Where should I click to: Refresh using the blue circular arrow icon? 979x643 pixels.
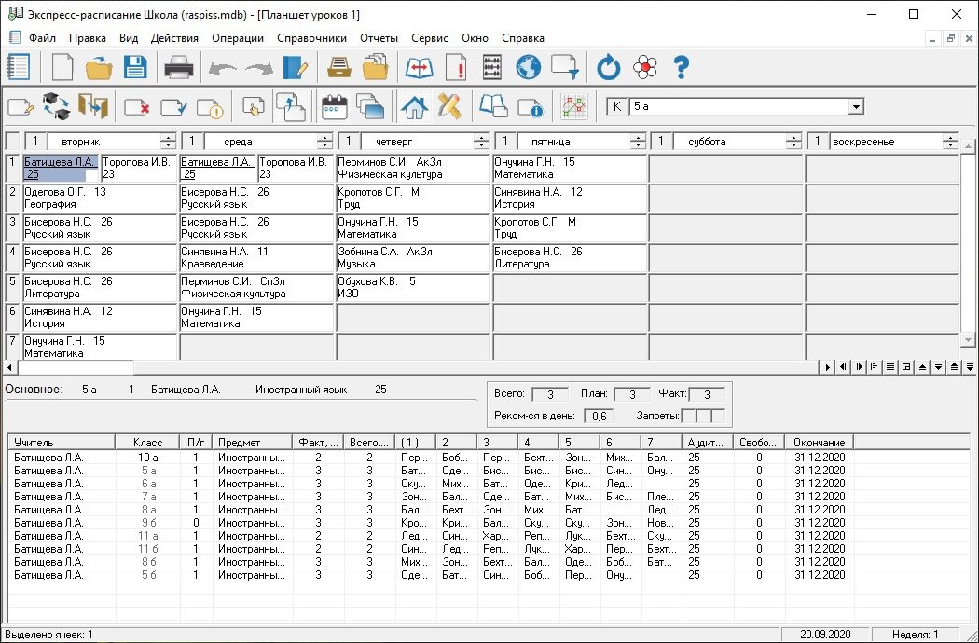pos(608,67)
